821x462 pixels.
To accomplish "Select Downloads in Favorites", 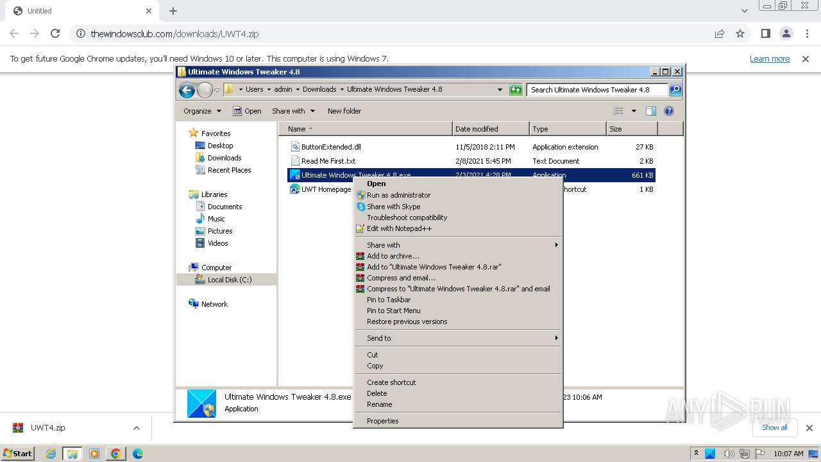I will 224,158.
